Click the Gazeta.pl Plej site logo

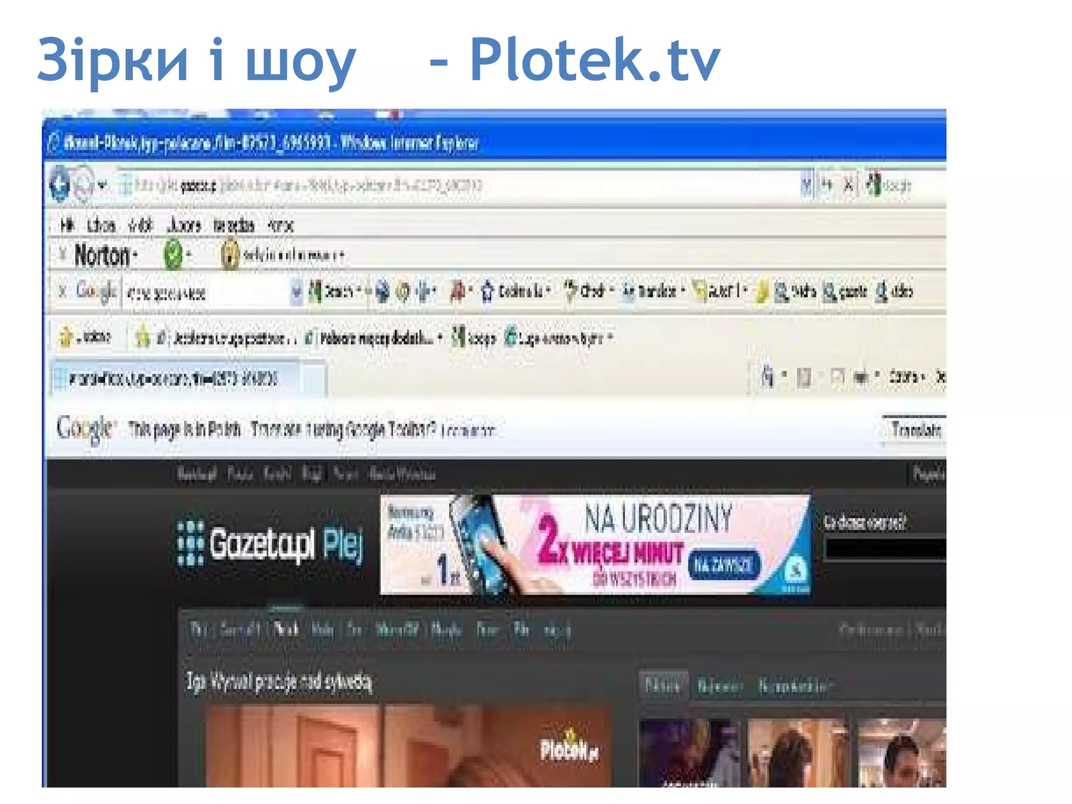(270, 544)
